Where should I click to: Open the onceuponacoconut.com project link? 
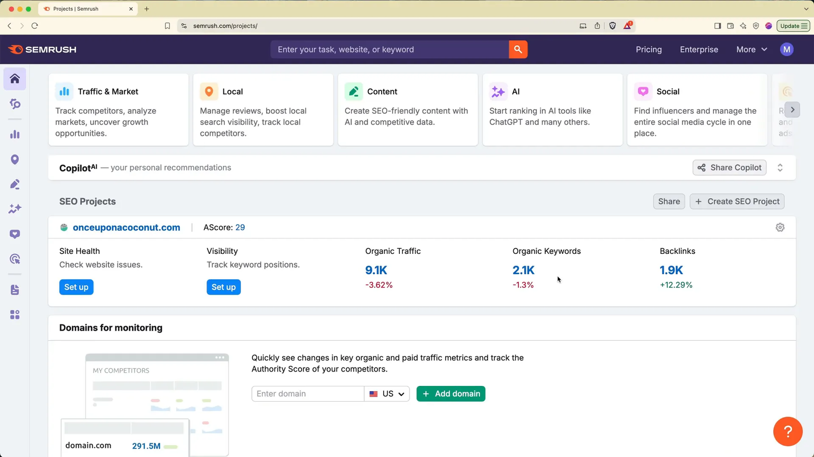tap(126, 227)
